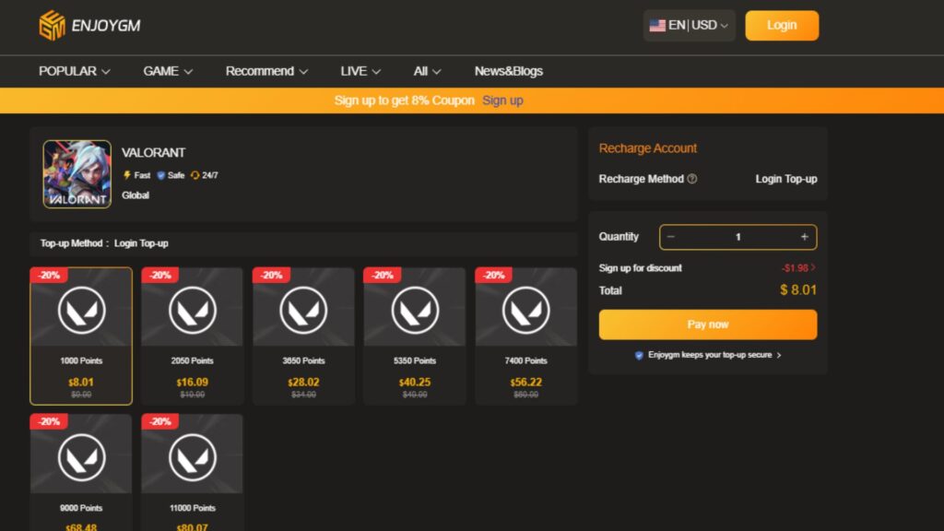Screen dimensions: 944x531
Task: Choose the 3650 Points package
Action: coord(303,336)
